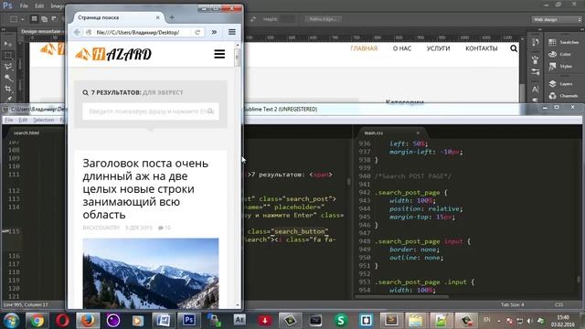Close the 'Страница поиска' browser tab
The height and width of the screenshot is (329, 585).
click(158, 17)
